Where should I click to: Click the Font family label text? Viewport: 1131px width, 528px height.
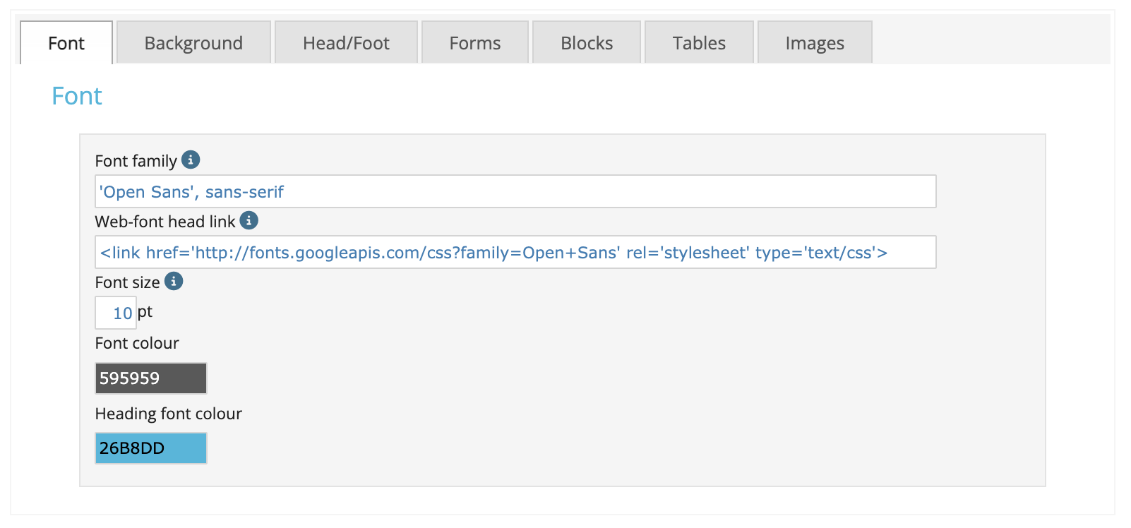pyautogui.click(x=136, y=161)
